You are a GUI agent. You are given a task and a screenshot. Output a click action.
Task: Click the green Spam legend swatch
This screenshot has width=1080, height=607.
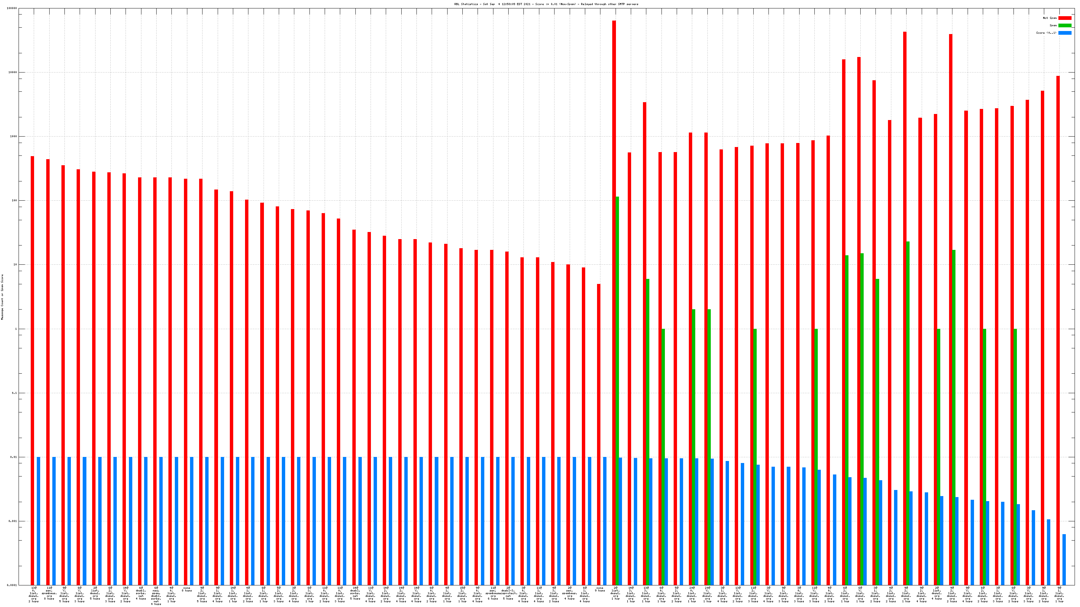point(1064,26)
